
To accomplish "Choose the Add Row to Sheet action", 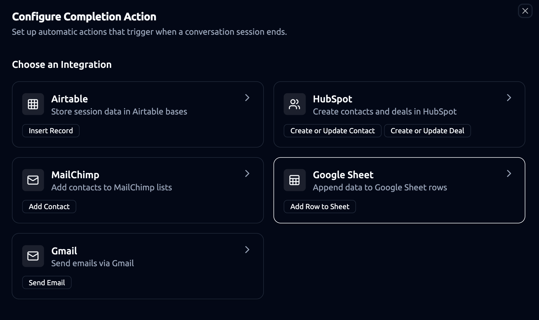I will point(320,207).
